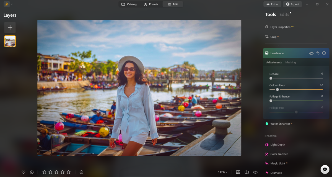Screen dimensions: 332x177
Task: Open the chat support bubble
Action: click(325, 169)
